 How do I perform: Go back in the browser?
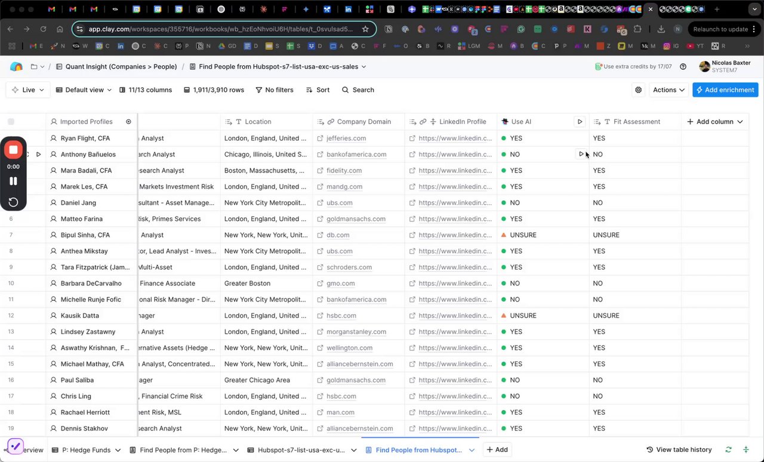(10, 29)
